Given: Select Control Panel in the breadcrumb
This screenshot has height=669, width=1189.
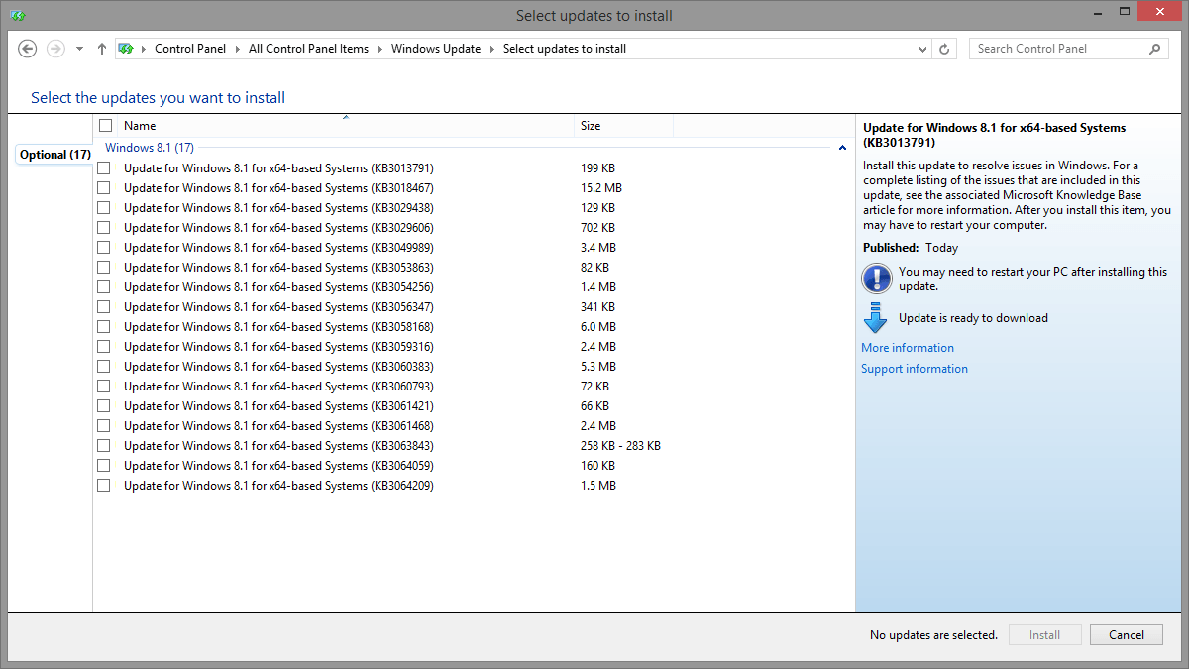Looking at the screenshot, I should [x=190, y=49].
